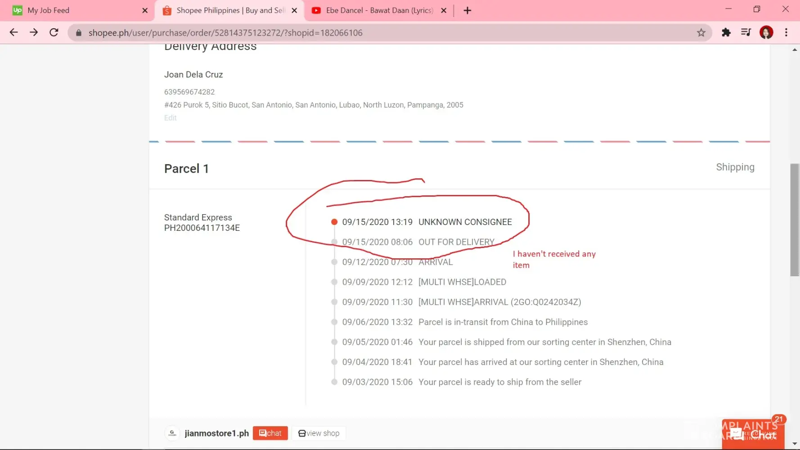This screenshot has width=800, height=450.
Task: Click the UNKNOWN CONSIGNEE status entry
Action: pyautogui.click(x=465, y=222)
